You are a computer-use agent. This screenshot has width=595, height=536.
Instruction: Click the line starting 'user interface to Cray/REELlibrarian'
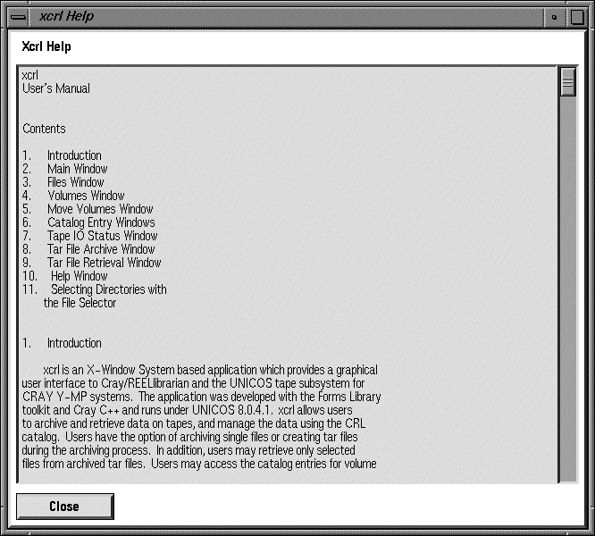point(193,383)
